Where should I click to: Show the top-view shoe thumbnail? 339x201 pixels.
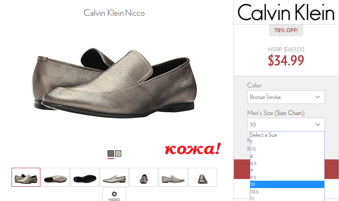point(55,177)
